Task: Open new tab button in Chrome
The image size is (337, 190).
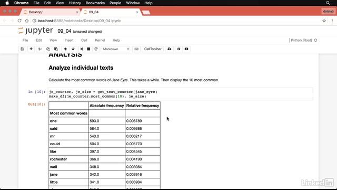Action: (146, 12)
